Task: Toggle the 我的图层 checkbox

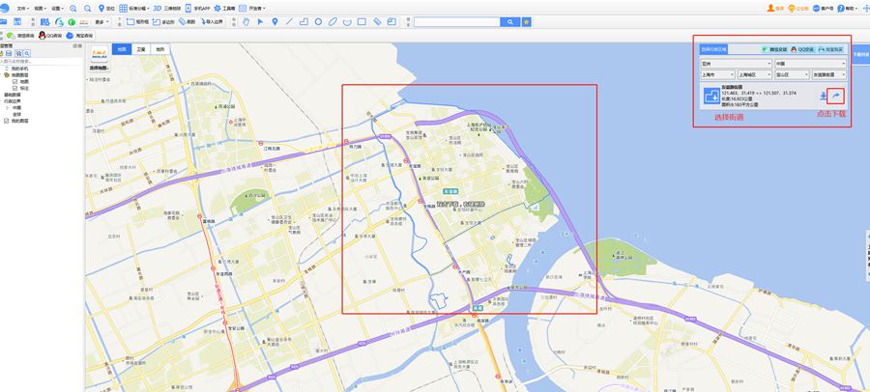Action: click(8, 121)
